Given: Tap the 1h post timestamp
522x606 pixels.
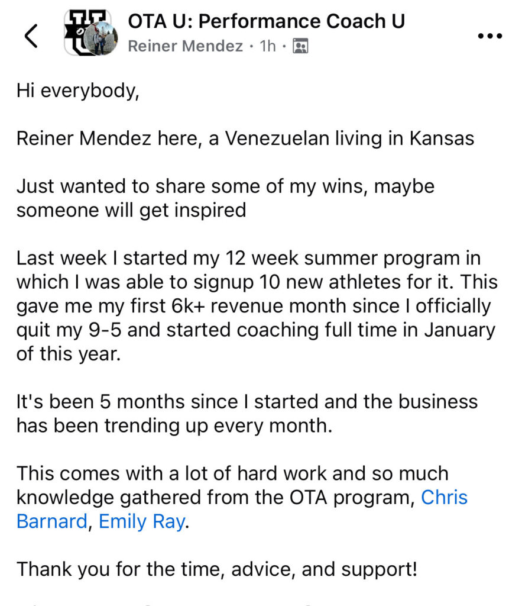Looking at the screenshot, I should 268,46.
